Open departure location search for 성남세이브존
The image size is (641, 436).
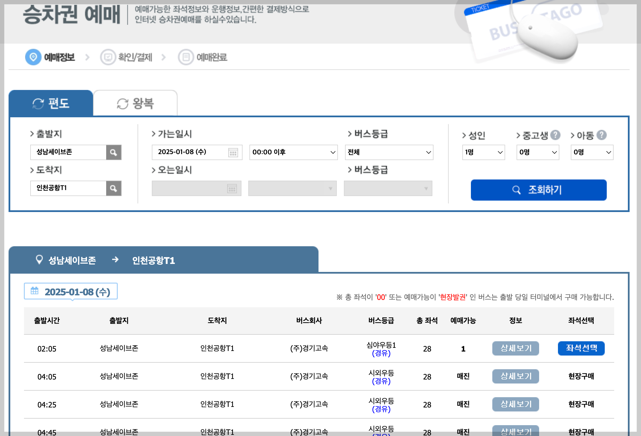[x=114, y=152]
